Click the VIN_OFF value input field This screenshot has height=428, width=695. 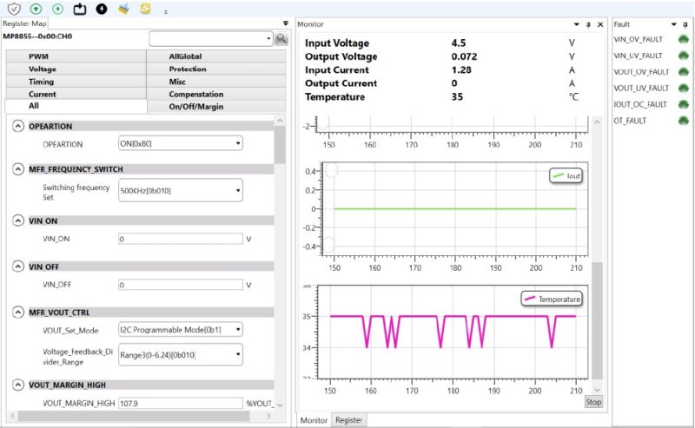pyautogui.click(x=181, y=285)
